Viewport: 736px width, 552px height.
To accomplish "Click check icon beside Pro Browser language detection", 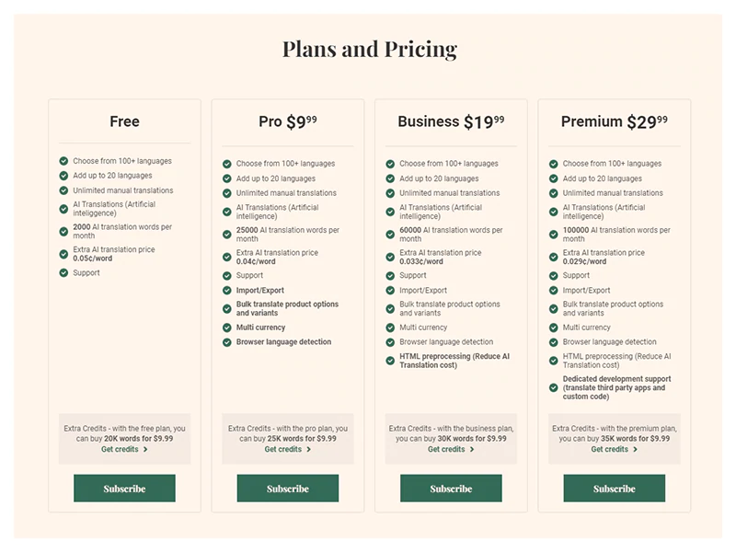I will point(226,342).
